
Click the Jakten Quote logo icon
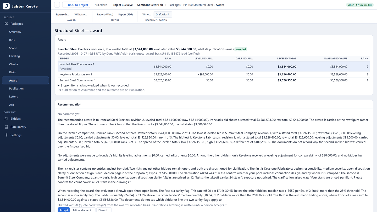click(x=6, y=6)
